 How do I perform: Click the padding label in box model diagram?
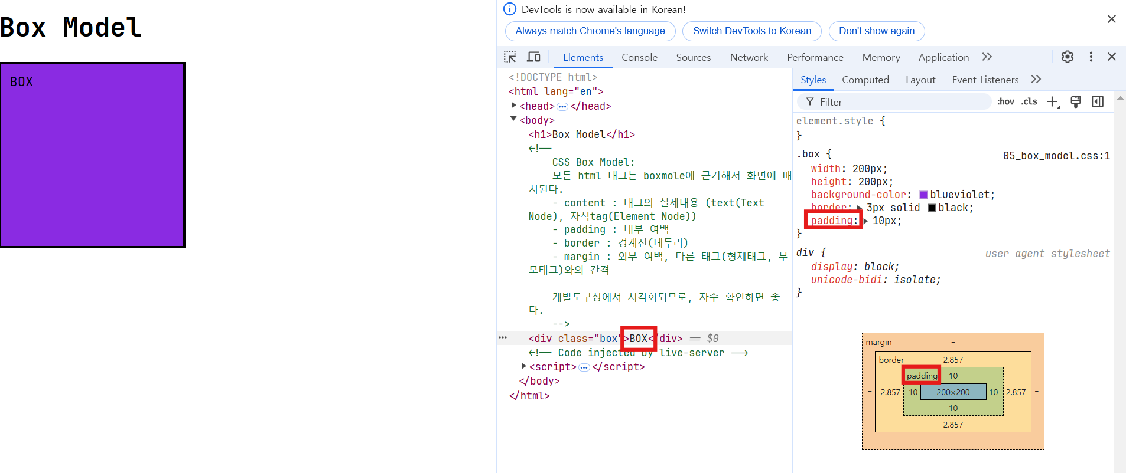[x=922, y=375]
